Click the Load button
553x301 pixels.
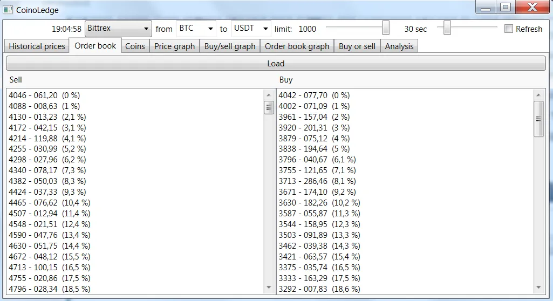(x=276, y=64)
